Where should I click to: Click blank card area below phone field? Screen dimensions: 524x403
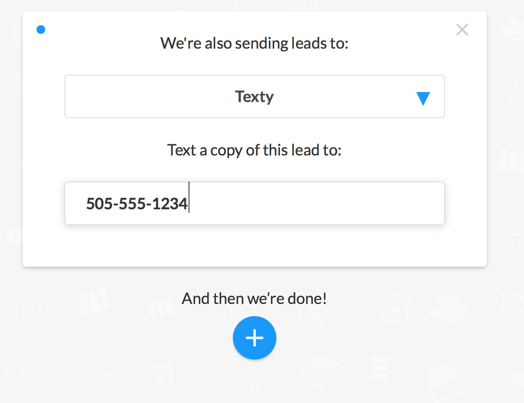[254, 245]
